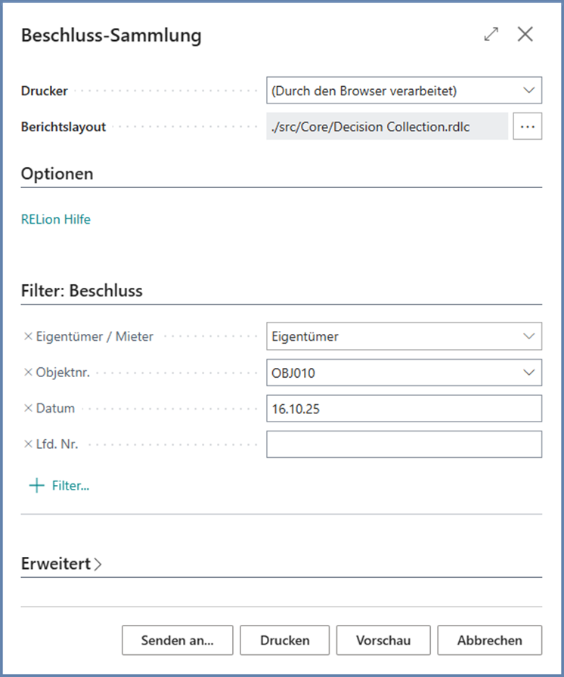Open the Objektnr. dropdown list
564x677 pixels.
coord(528,373)
